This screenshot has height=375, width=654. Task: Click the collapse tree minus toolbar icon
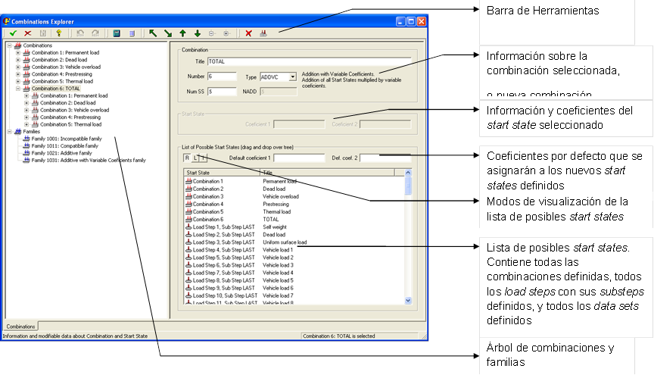212,33
